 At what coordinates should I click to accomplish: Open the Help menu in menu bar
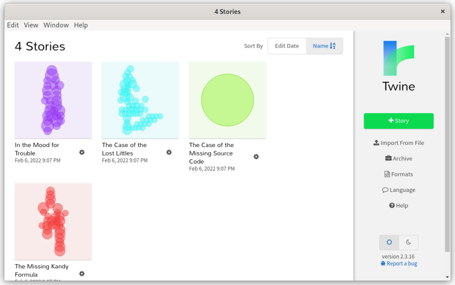tap(81, 25)
